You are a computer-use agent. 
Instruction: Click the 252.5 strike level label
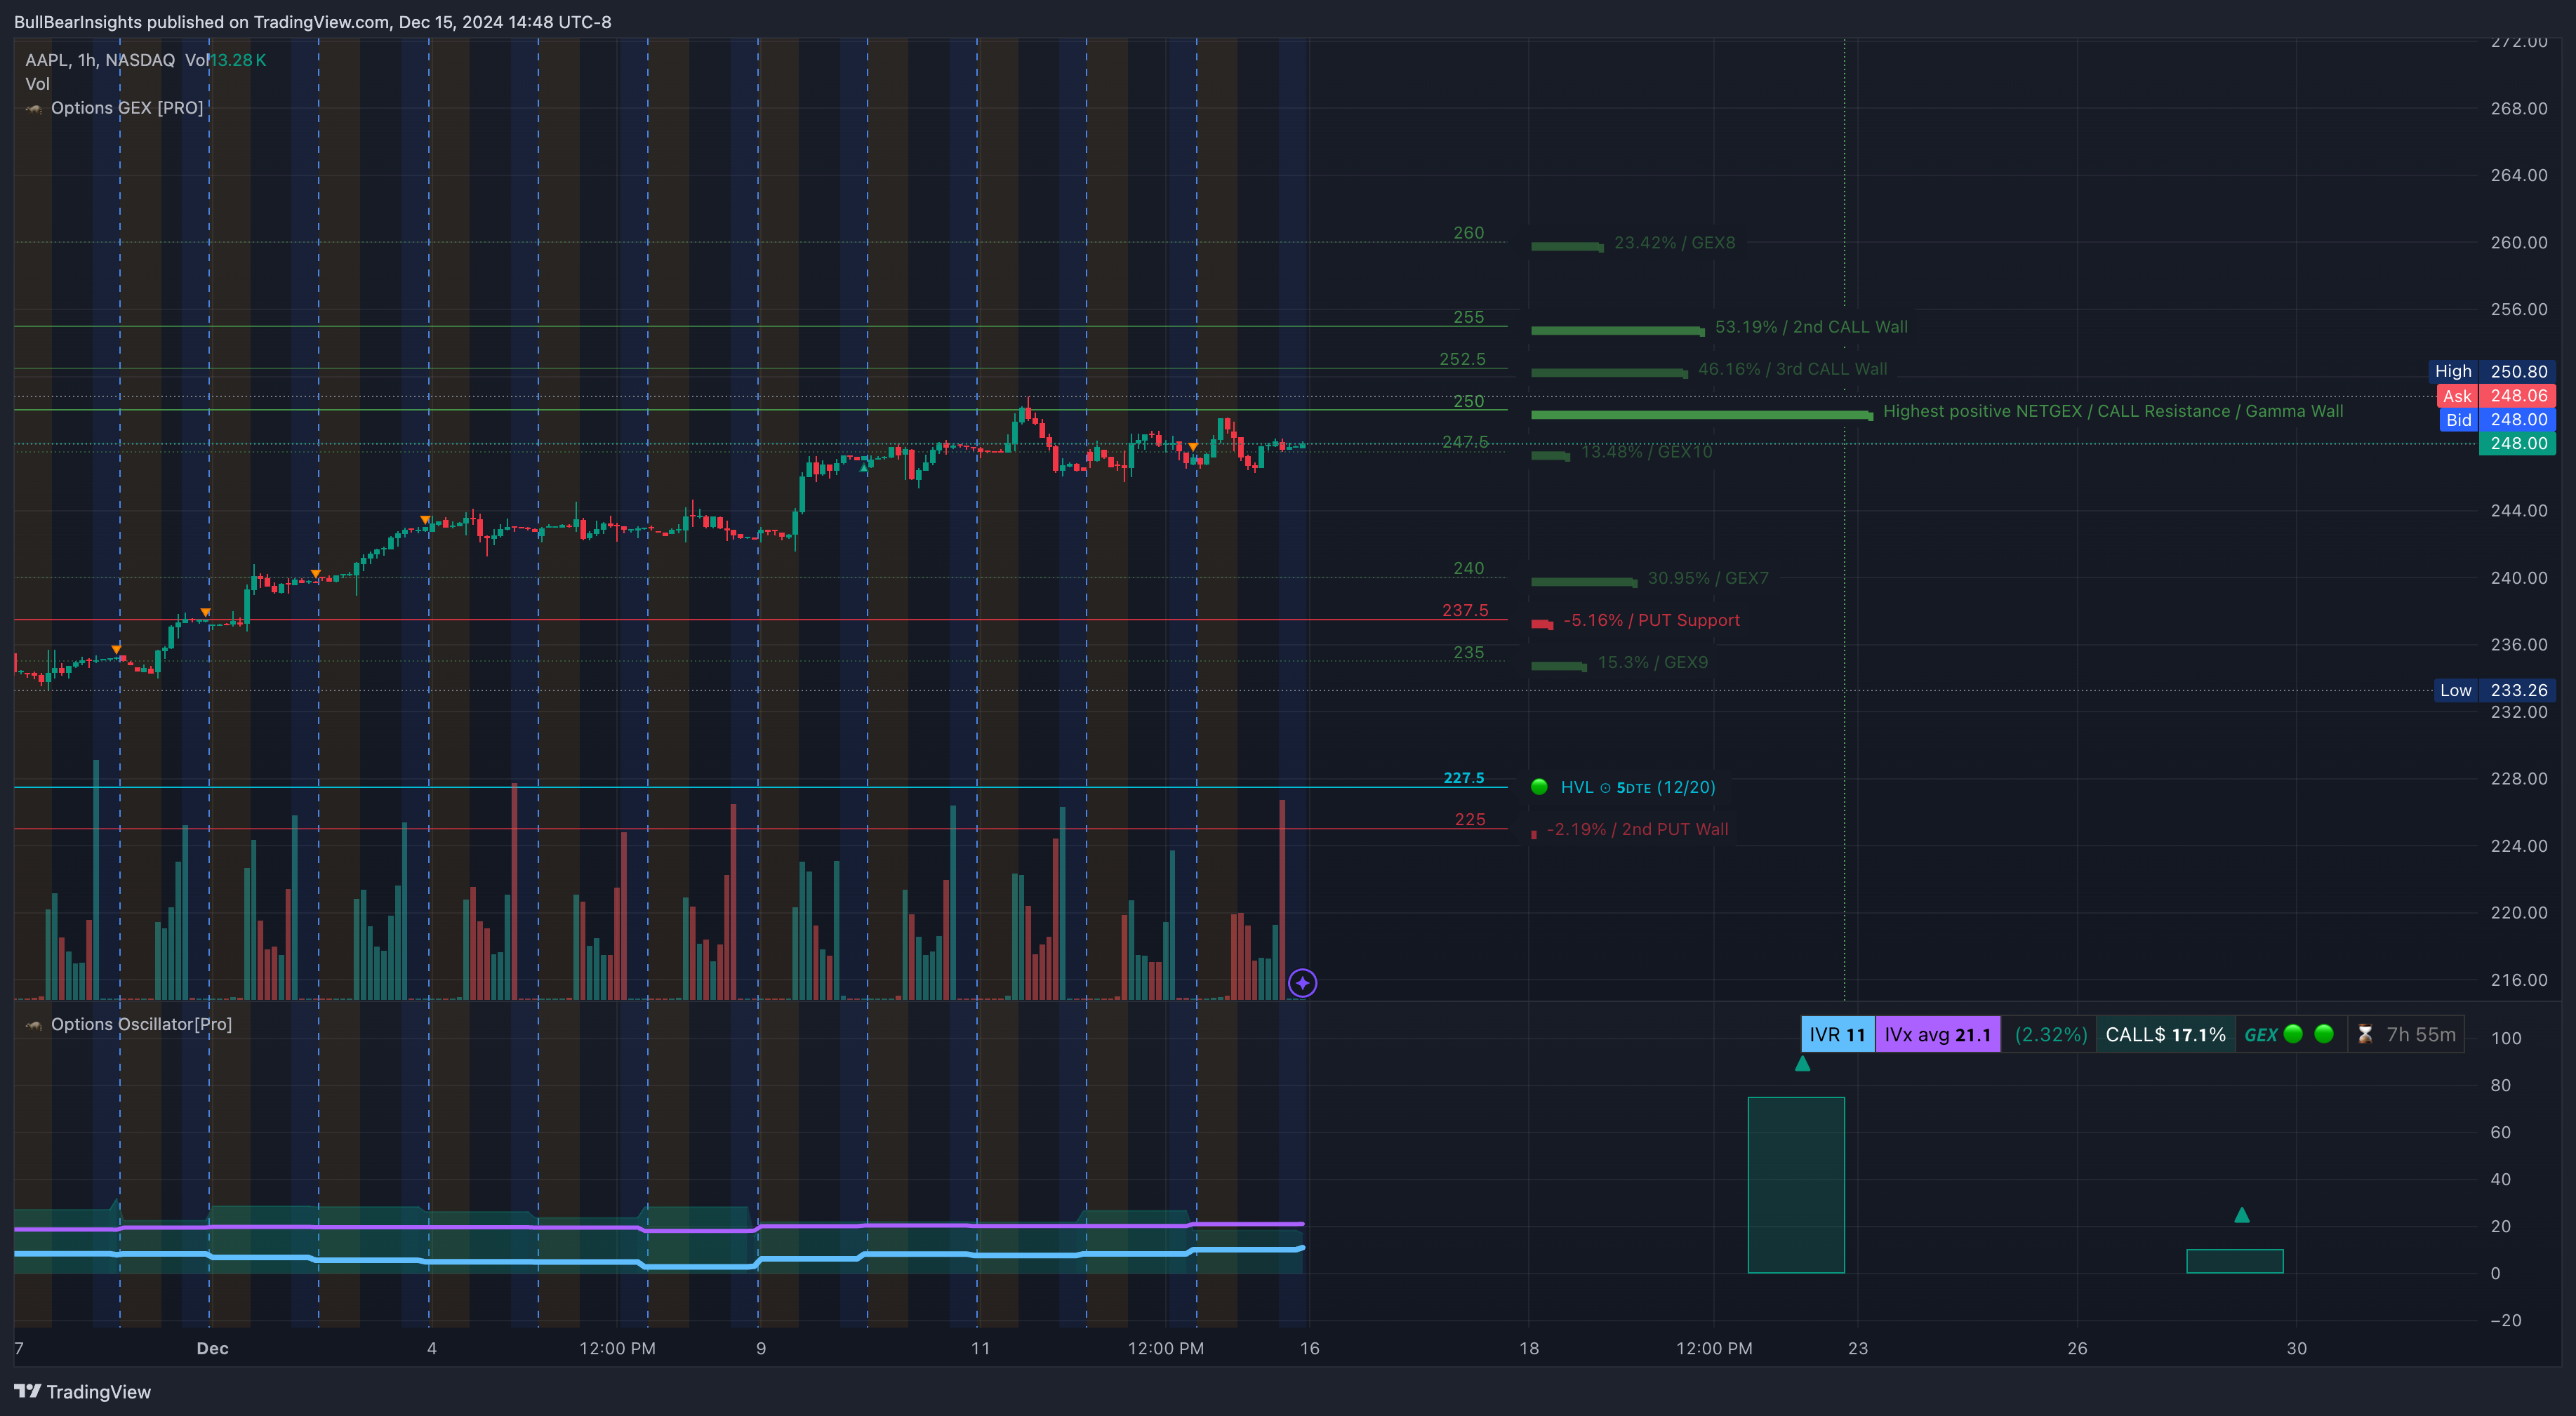point(1462,359)
